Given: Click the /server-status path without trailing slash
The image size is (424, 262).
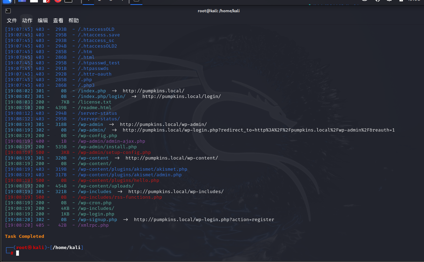Looking at the screenshot, I should (x=97, y=113).
